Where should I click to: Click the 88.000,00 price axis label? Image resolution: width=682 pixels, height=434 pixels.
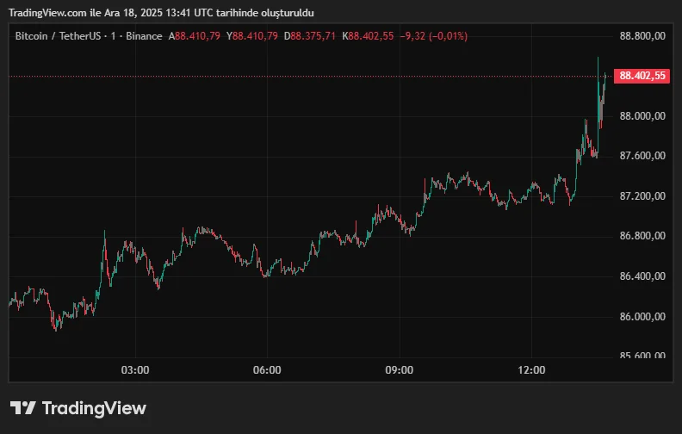(x=642, y=115)
